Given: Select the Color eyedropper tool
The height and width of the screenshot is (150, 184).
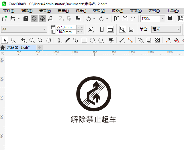Looking at the screenshot, I should tap(168, 40).
